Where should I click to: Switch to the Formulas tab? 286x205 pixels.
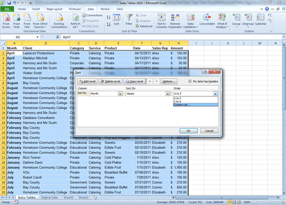point(75,9)
